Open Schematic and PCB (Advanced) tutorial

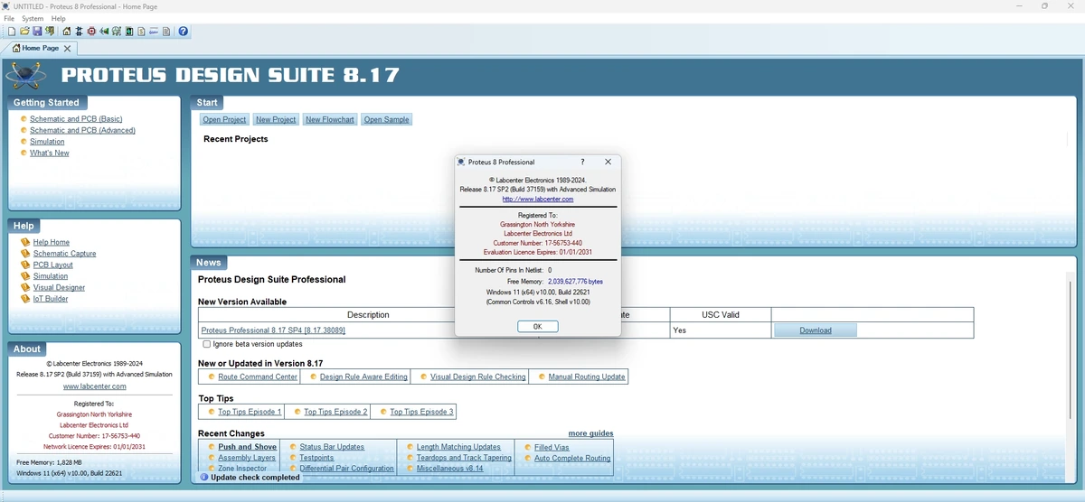coord(82,130)
